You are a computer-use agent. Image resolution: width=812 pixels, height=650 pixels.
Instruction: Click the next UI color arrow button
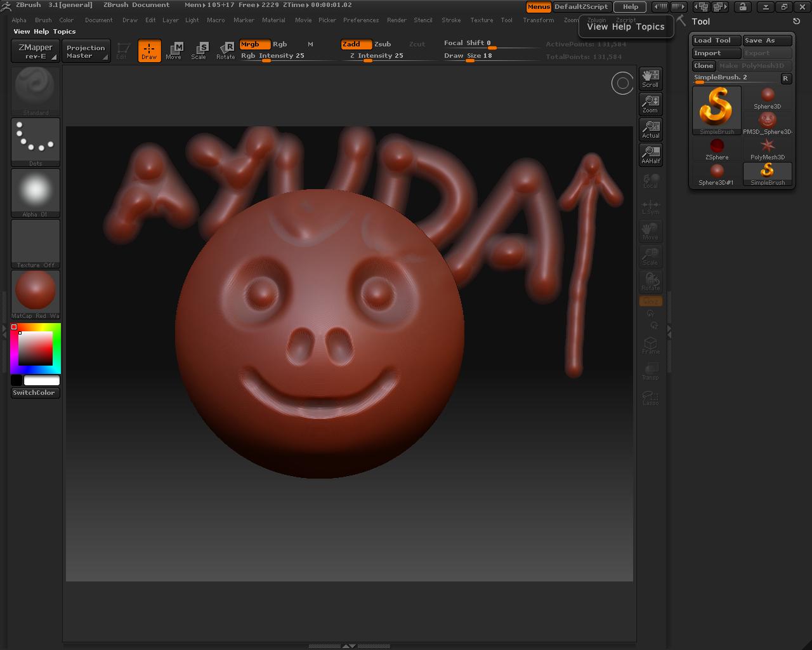(x=679, y=7)
